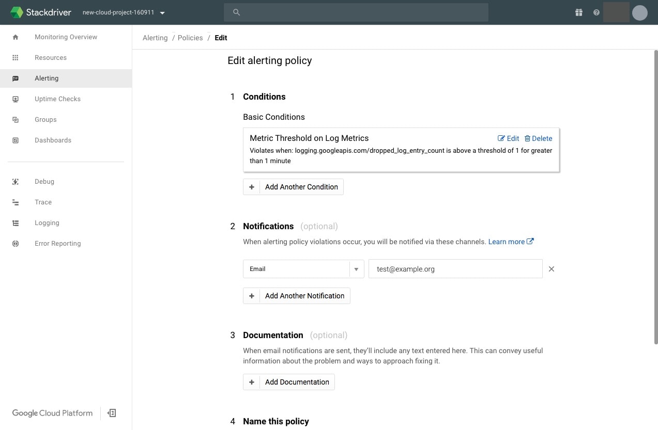Viewport: 658px width, 430px height.
Task: Click the Trace icon in sidebar
Action: tap(16, 202)
